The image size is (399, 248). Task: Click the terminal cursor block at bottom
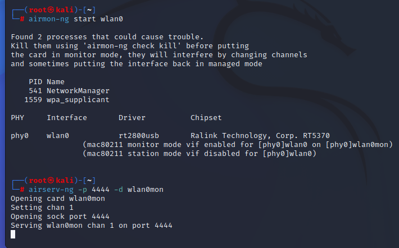[13, 235]
